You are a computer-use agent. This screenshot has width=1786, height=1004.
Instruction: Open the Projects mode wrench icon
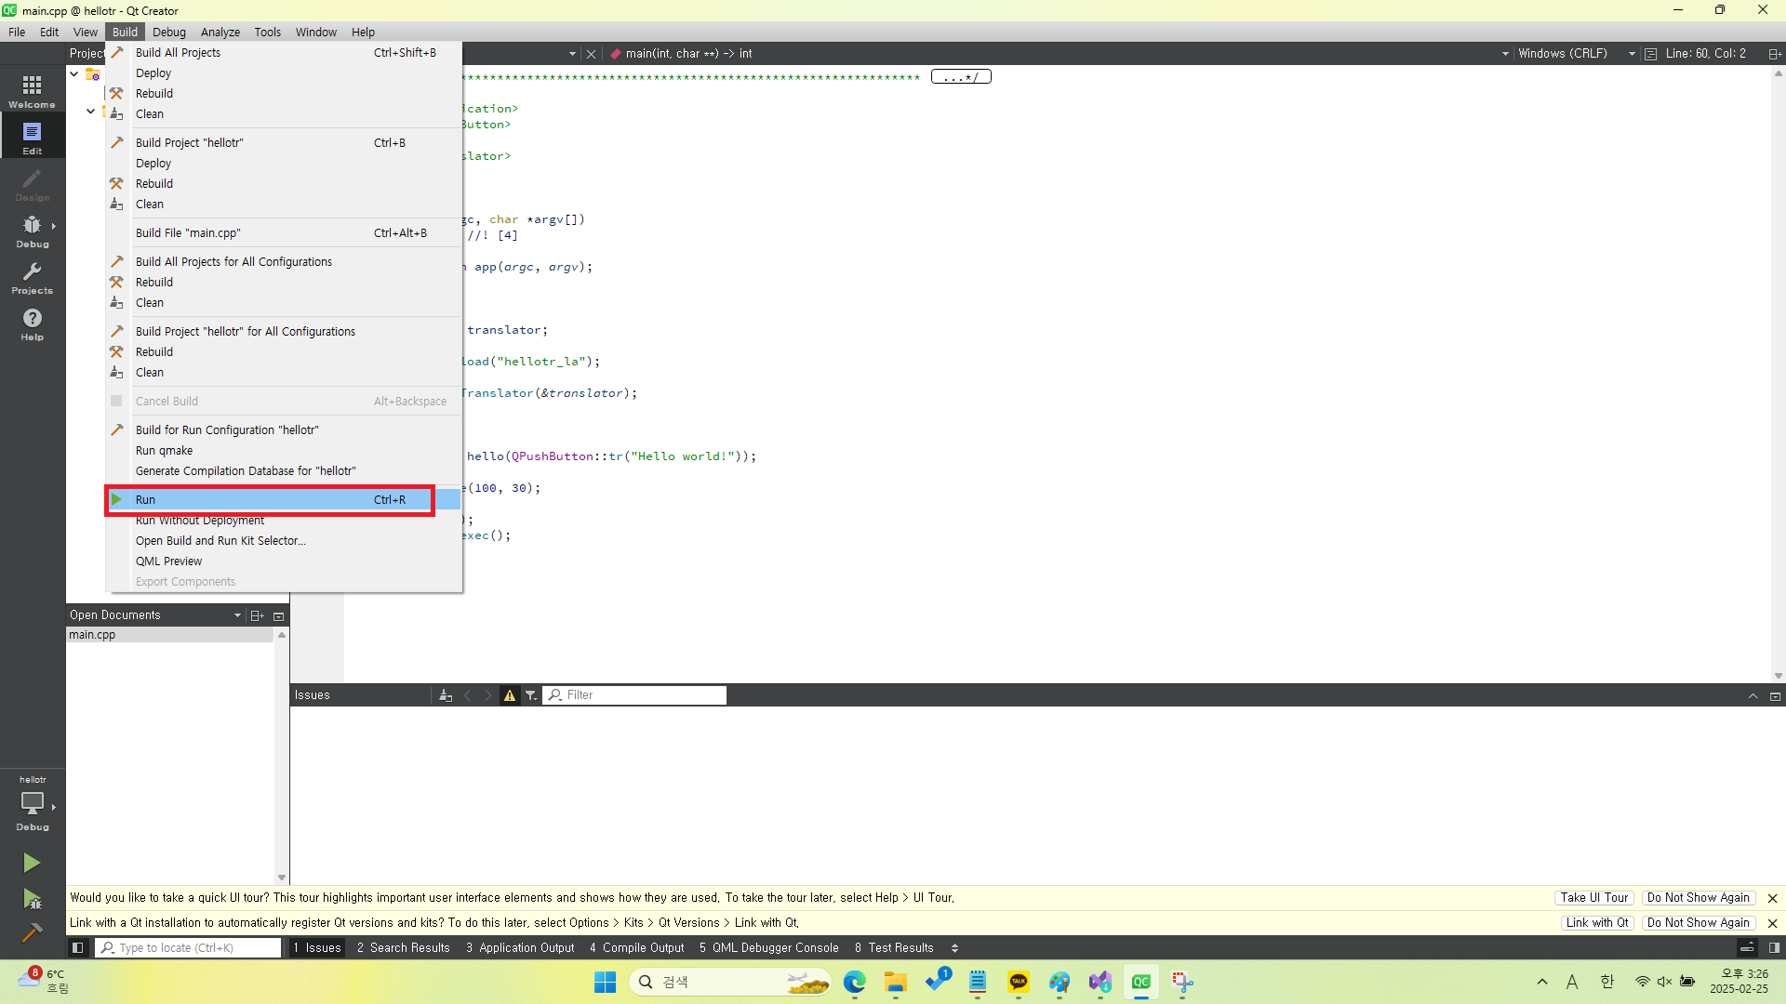pos(32,277)
